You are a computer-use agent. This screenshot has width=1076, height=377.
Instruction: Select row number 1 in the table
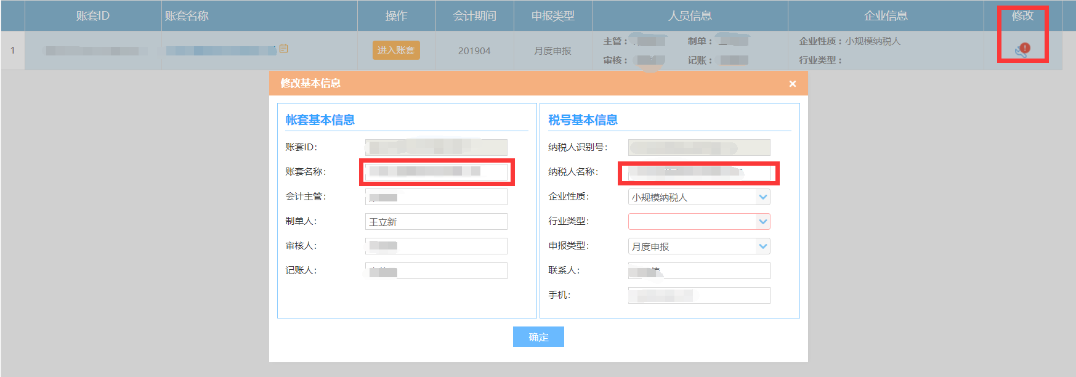pyautogui.click(x=12, y=51)
